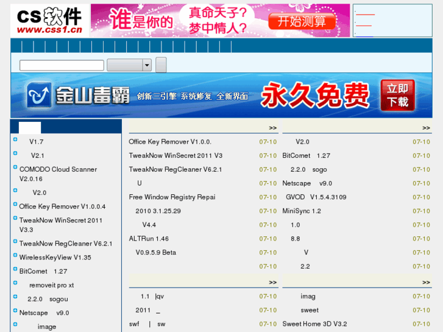Screen dimensions: 443x332
Task: Open sidebar V2.0 entry
Action: click(39, 192)
